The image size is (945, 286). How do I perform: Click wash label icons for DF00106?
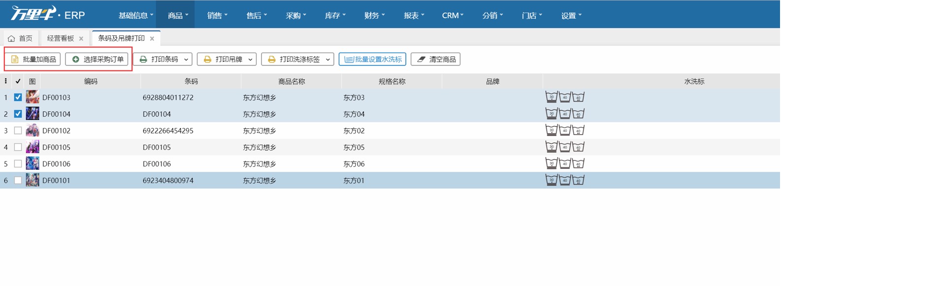(x=565, y=163)
